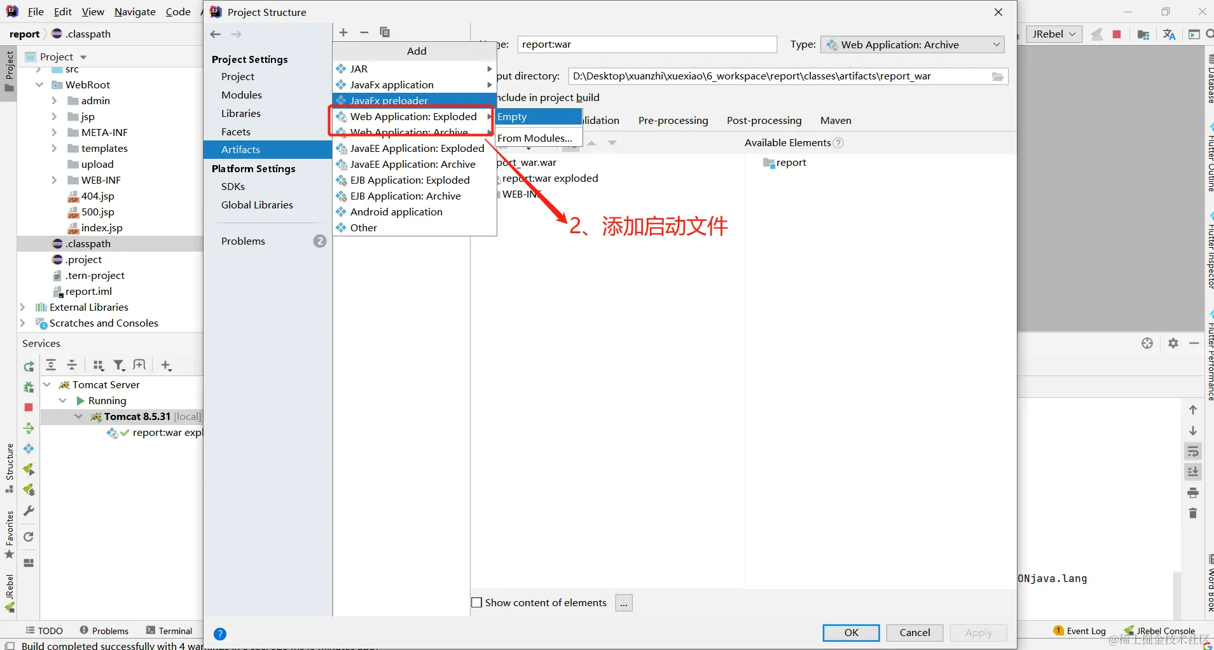Open the TODO tool window
Screen dimensions: 1214x650
[45, 631]
